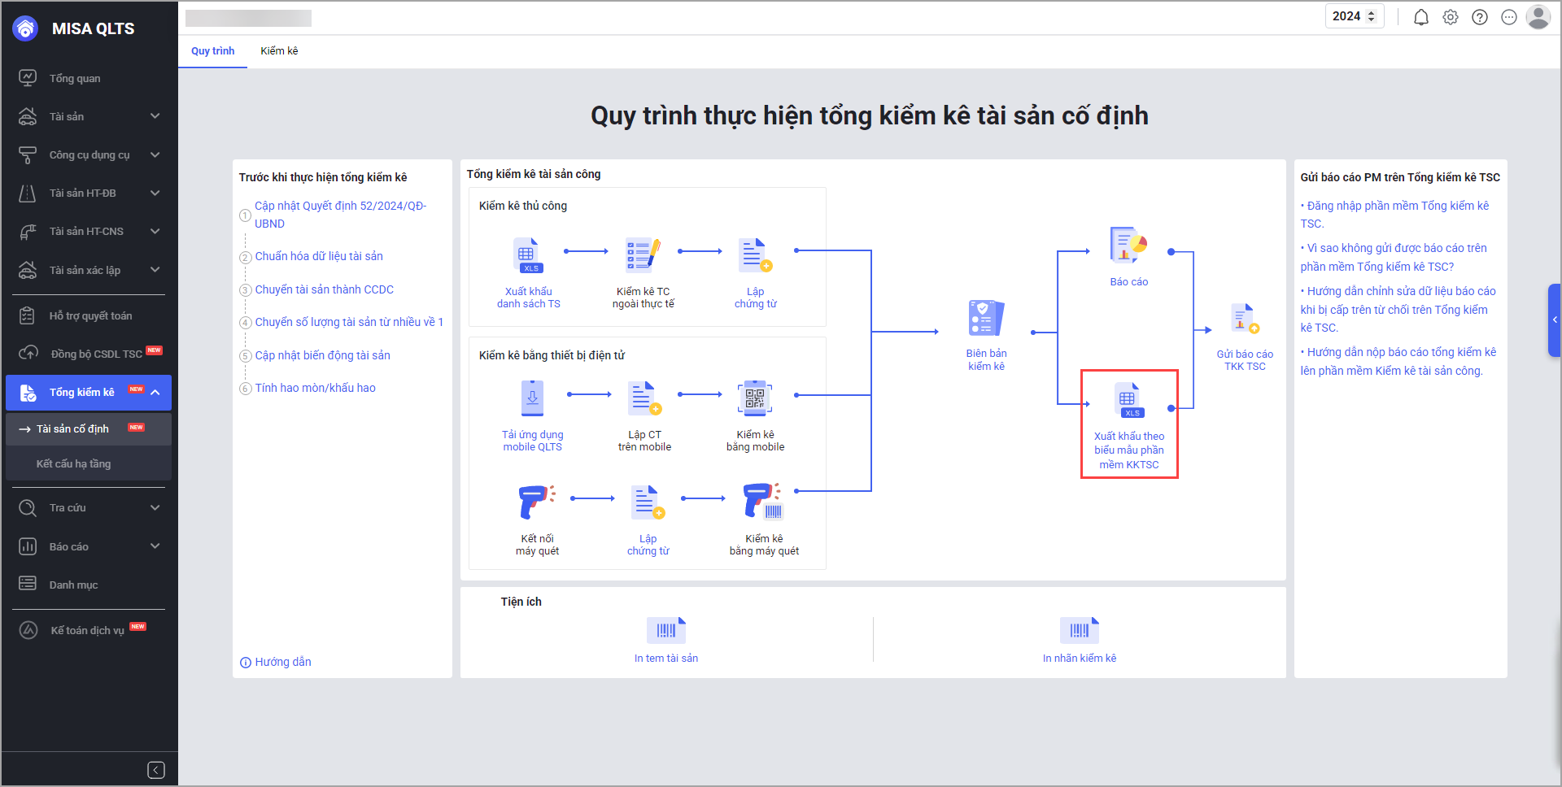Open Chuyển số lượng tài sản từ nhiều về 1

point(349,322)
